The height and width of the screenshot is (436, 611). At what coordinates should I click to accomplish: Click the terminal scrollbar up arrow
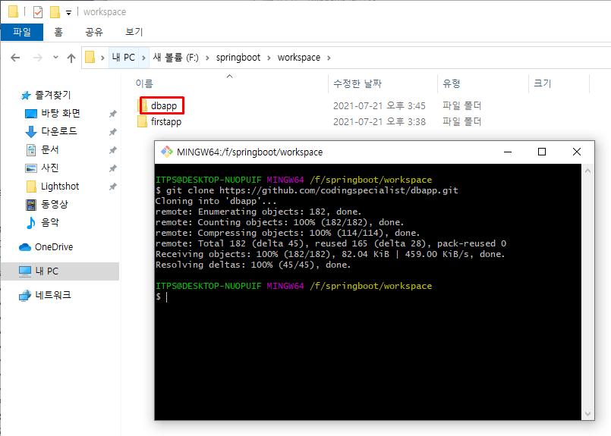click(587, 171)
